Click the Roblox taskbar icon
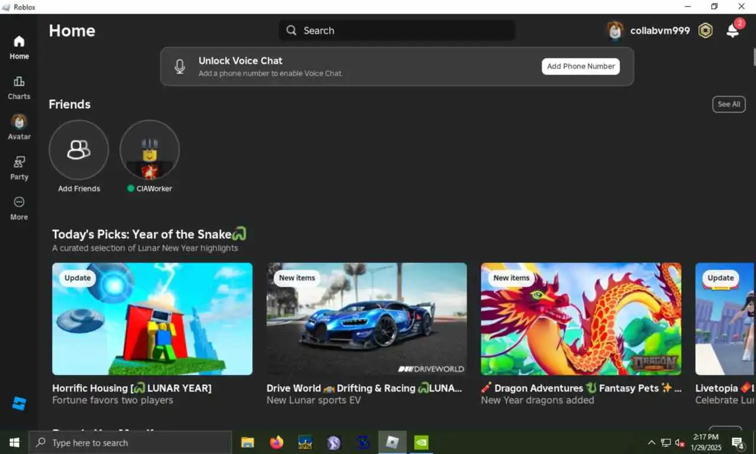 pyautogui.click(x=392, y=442)
